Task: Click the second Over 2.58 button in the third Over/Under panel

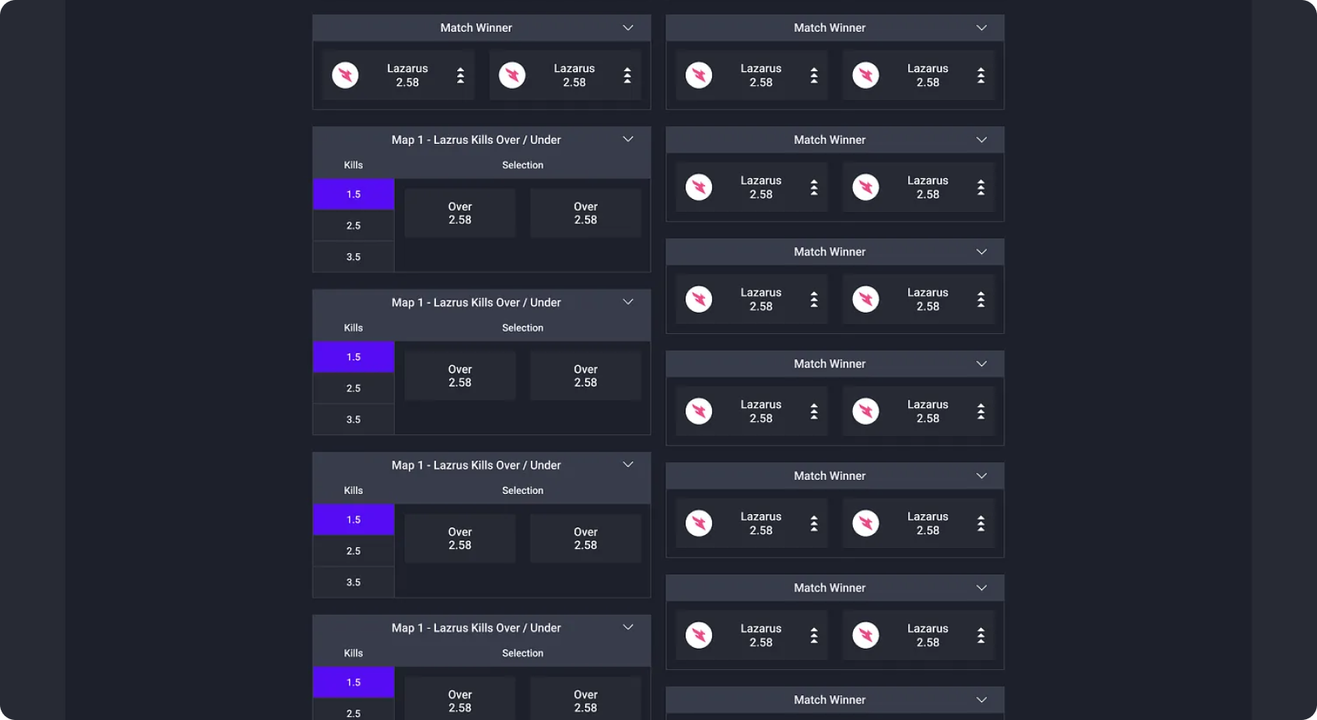Action: click(585, 538)
